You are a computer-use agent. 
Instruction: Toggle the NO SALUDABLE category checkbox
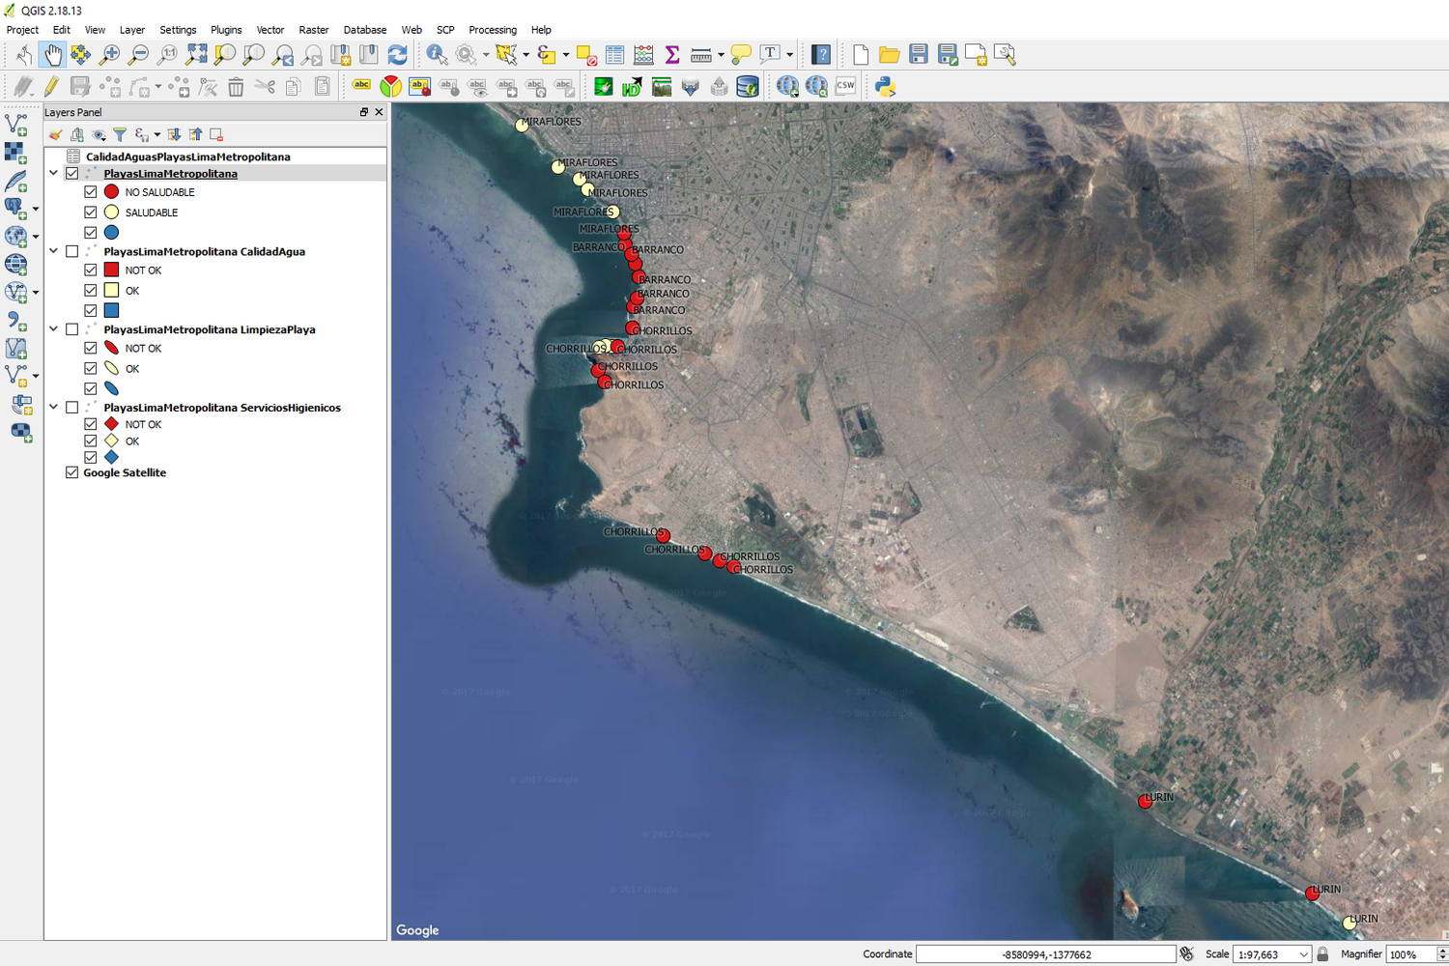tap(91, 192)
